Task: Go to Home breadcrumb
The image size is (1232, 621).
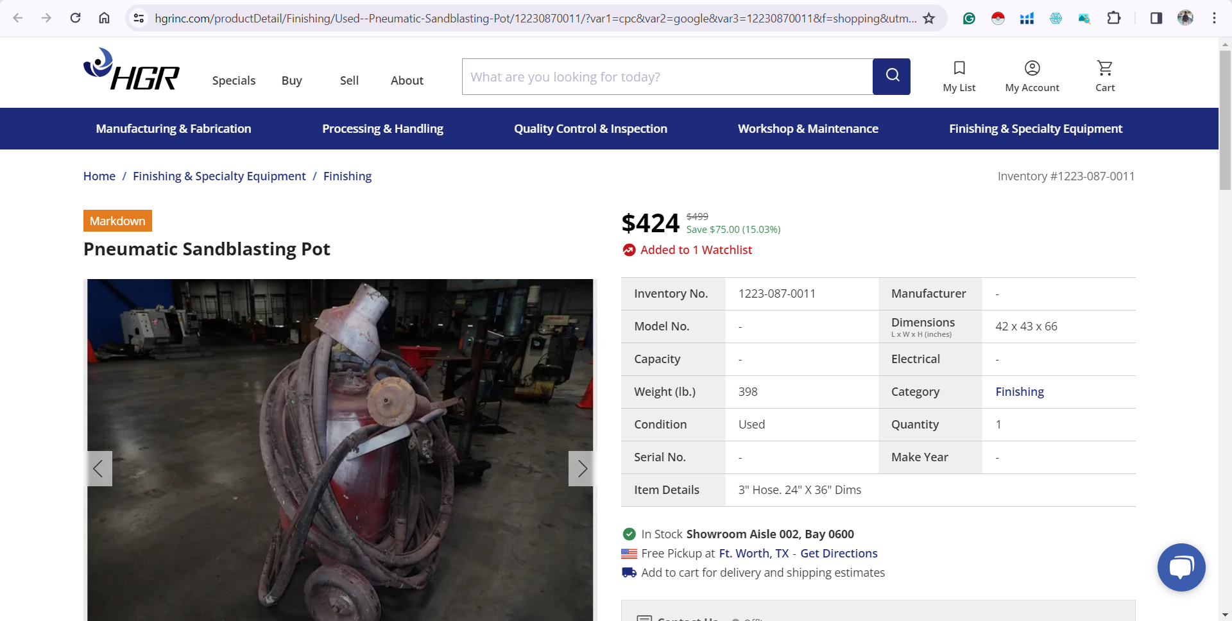Action: pyautogui.click(x=99, y=176)
